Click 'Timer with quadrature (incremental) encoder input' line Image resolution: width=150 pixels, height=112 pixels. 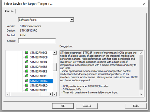(90, 92)
